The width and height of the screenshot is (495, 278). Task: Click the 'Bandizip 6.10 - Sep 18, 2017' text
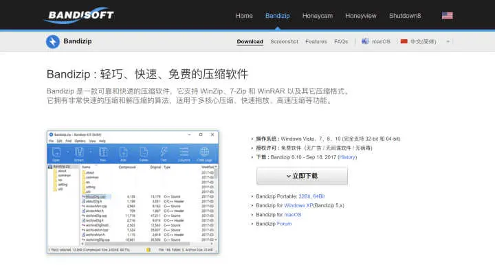click(303, 157)
